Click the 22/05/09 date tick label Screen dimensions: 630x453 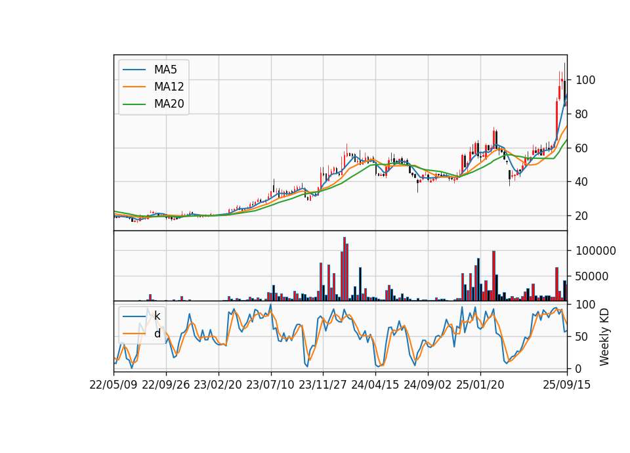point(114,385)
